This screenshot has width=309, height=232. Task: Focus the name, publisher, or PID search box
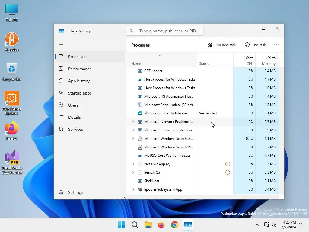click(x=164, y=31)
